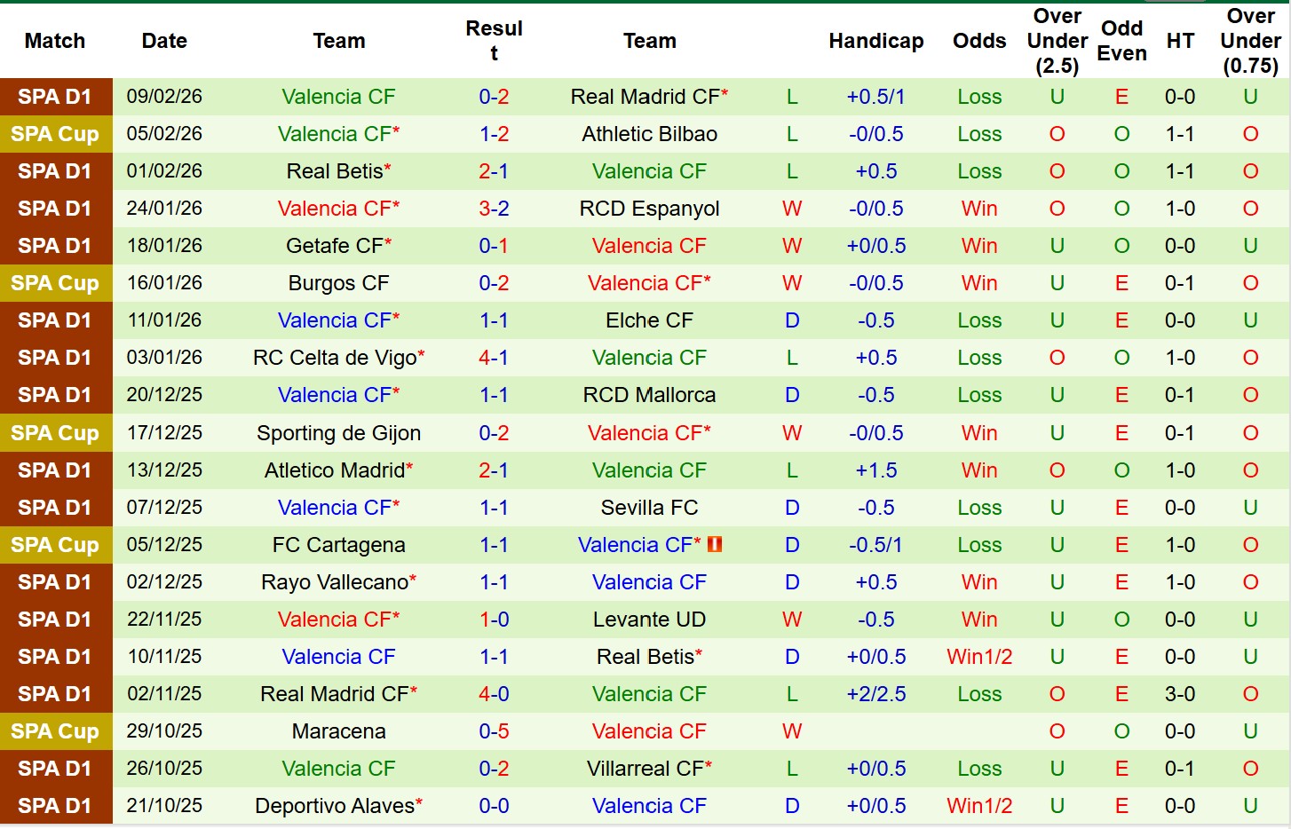This screenshot has height=829, width=1291.
Task: Select the Sevilla FC team link
Action: pyautogui.click(x=649, y=508)
